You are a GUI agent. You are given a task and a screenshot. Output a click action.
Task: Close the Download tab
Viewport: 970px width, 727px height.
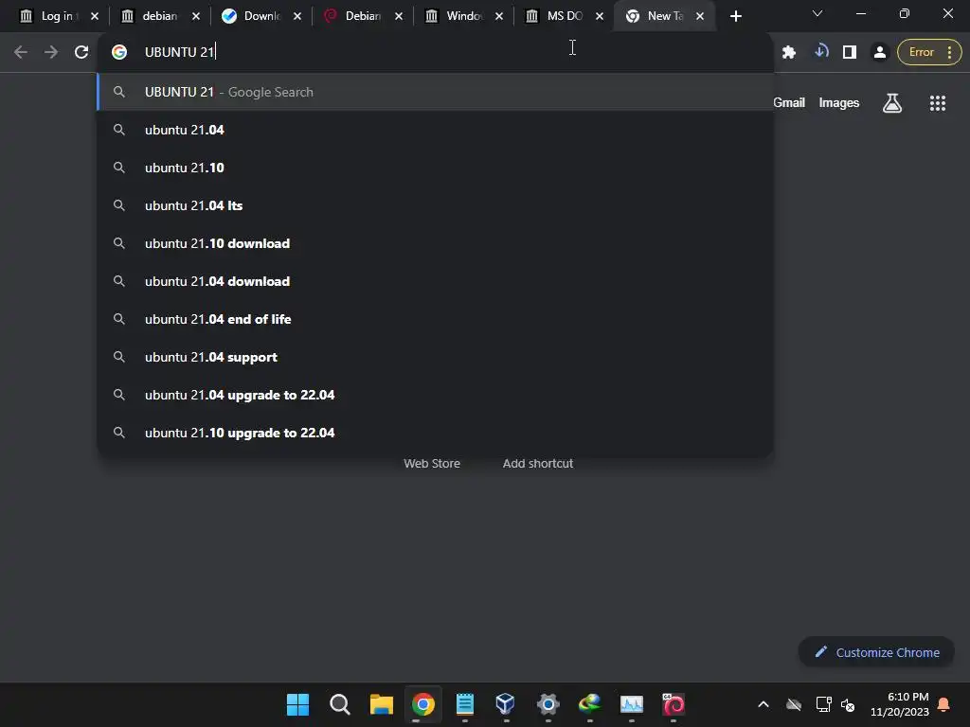point(297,16)
